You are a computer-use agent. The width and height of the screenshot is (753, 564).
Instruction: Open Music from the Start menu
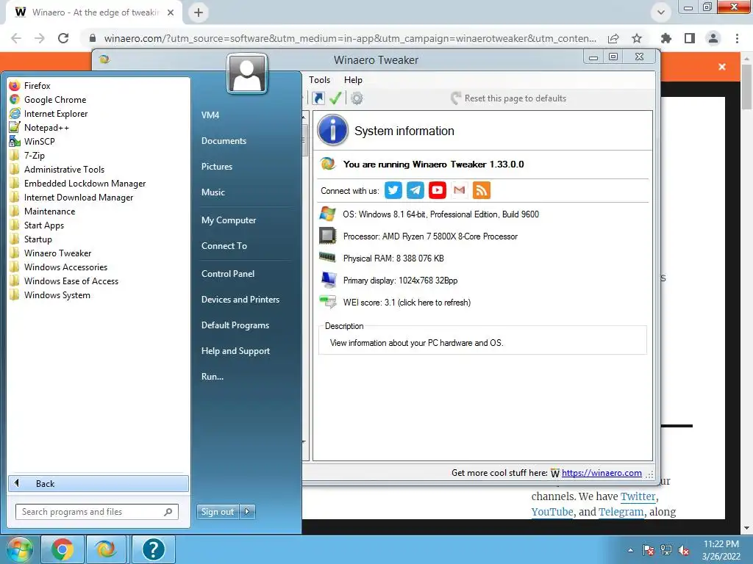[x=213, y=192]
